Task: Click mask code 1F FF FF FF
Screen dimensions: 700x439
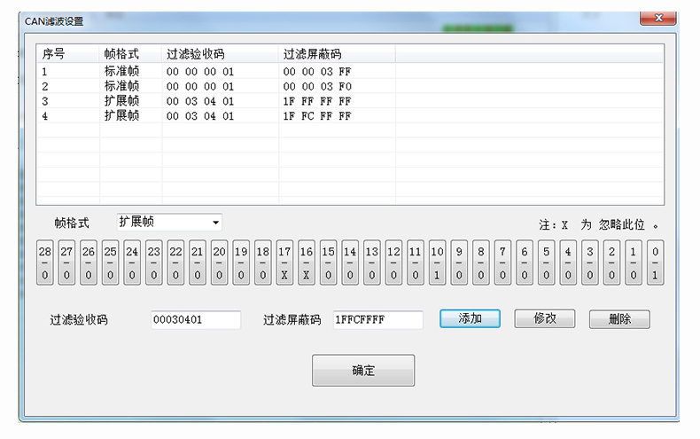Action: (317, 101)
